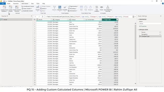
Task: Open Budget Sales column filter dropdown
Action: (117, 20)
